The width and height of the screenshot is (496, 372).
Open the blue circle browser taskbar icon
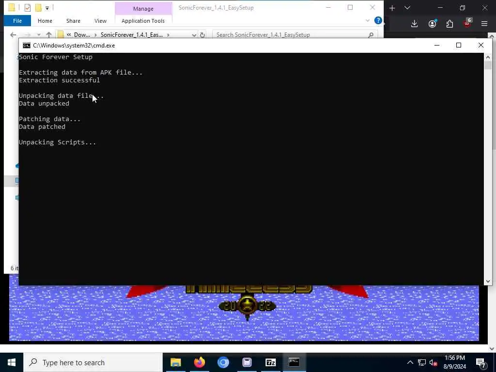click(223, 362)
